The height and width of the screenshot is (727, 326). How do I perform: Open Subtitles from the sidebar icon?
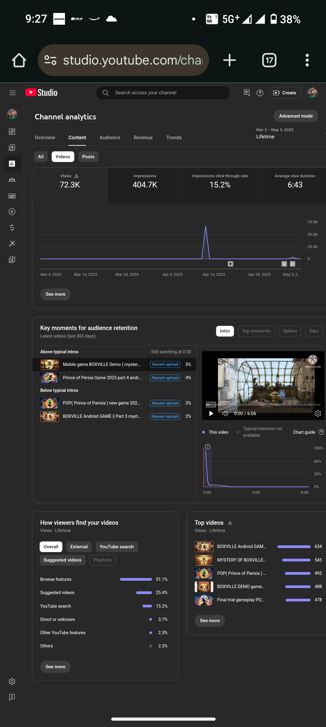(x=12, y=196)
